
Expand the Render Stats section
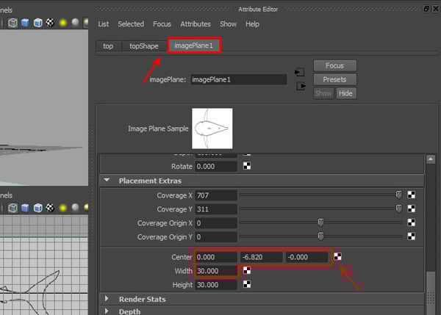[x=108, y=300]
